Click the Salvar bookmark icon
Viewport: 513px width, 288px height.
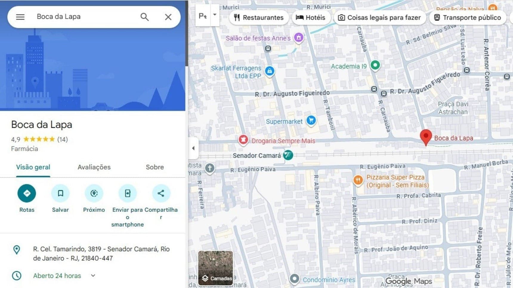pyautogui.click(x=60, y=193)
